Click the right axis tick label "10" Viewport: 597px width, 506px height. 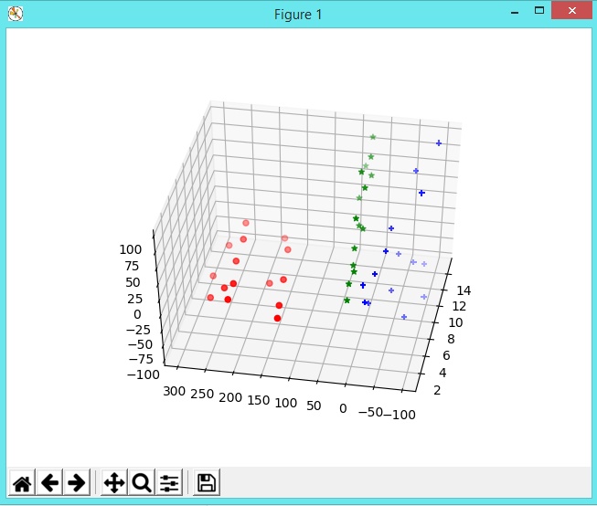(x=455, y=322)
